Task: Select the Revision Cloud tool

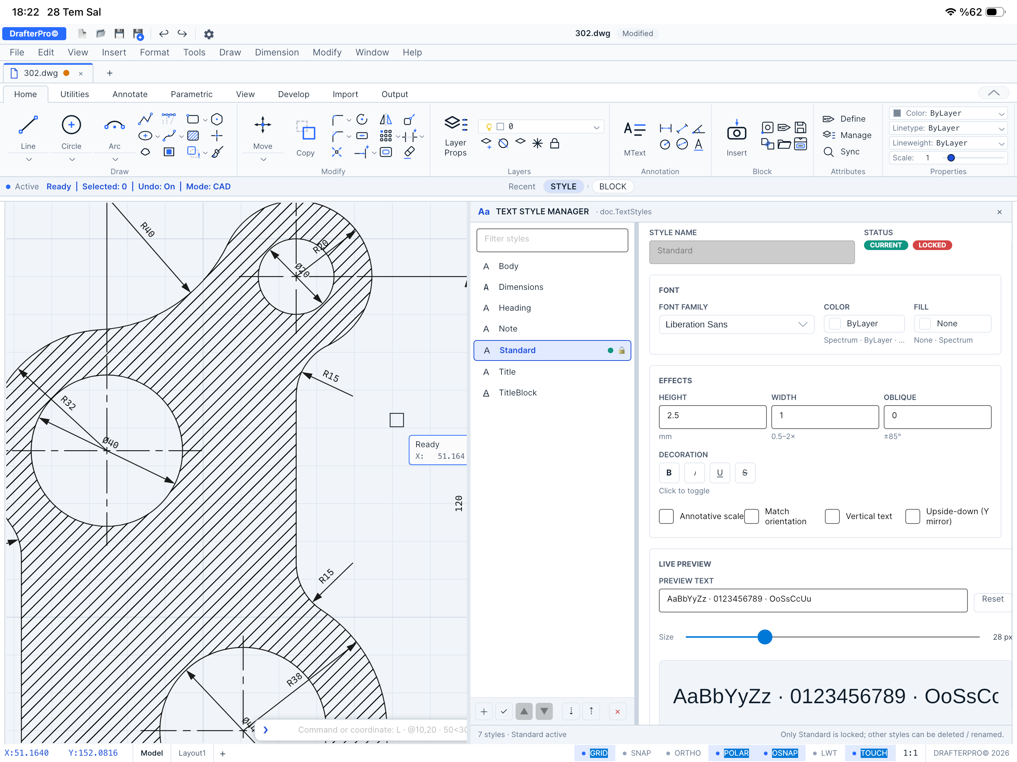Action: tap(145, 152)
